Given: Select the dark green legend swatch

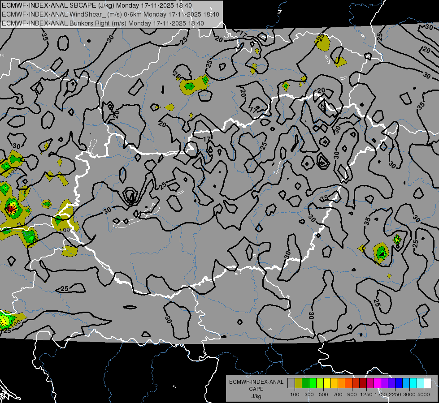Looking at the screenshot, I should [305, 383].
